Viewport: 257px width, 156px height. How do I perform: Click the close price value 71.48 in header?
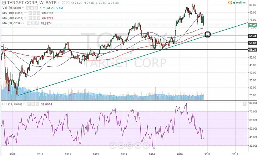(x=115, y=3)
